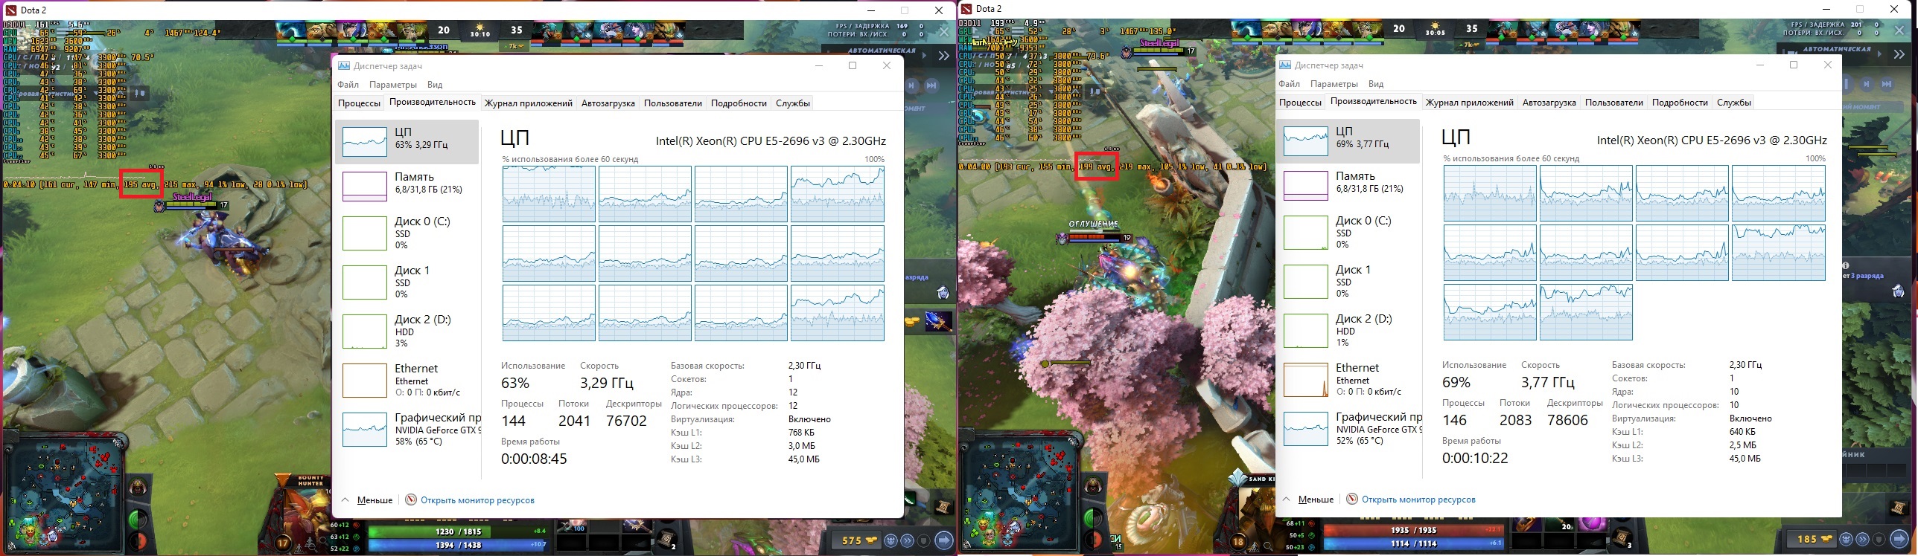
Task: Switch to Службы tab in right Task Manager
Action: (1734, 103)
